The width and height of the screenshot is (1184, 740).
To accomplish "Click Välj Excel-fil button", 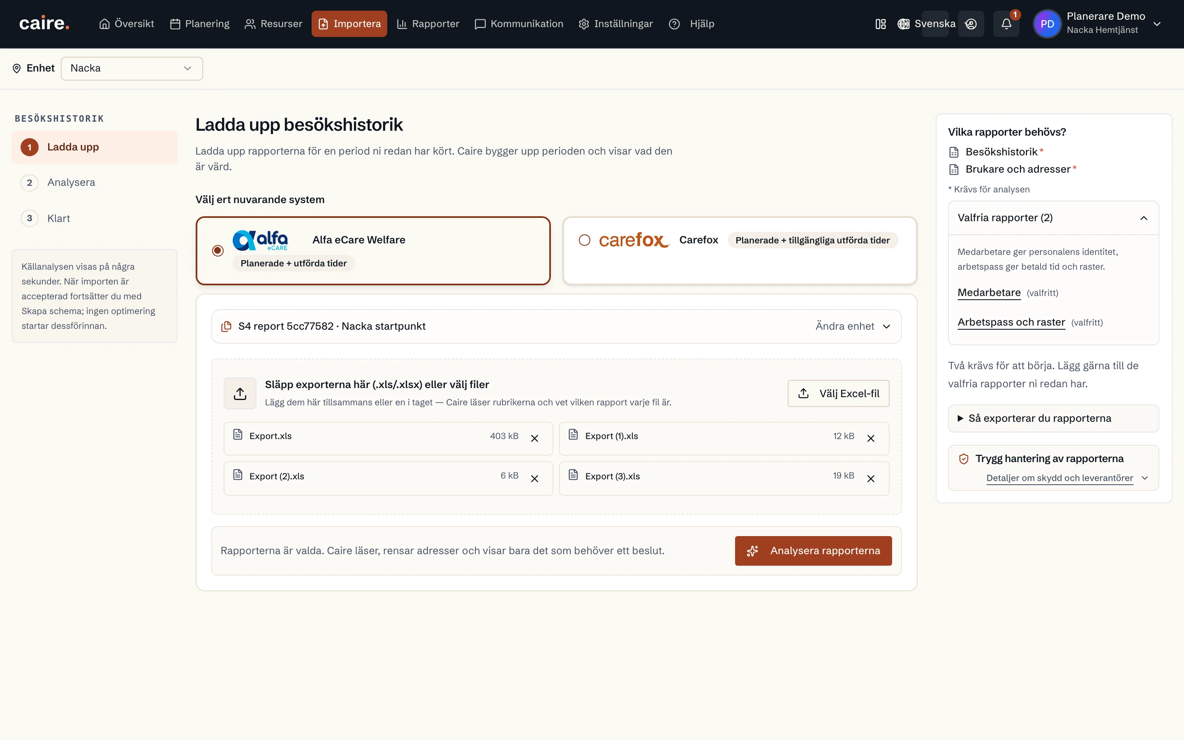I will 838,393.
